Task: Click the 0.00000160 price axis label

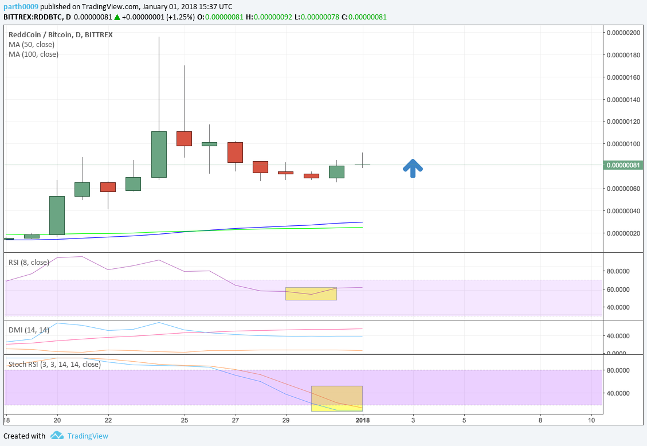Action: click(623, 77)
